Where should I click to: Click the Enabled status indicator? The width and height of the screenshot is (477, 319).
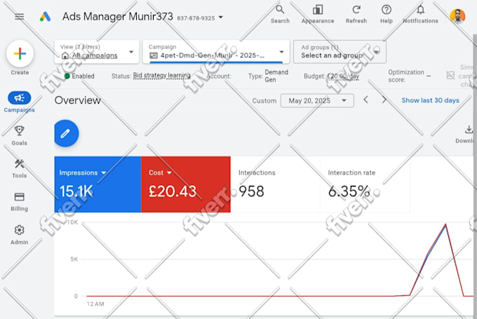pyautogui.click(x=79, y=76)
